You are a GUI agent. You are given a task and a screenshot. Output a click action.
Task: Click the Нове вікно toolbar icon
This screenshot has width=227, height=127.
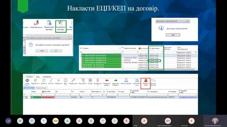pos(27,80)
